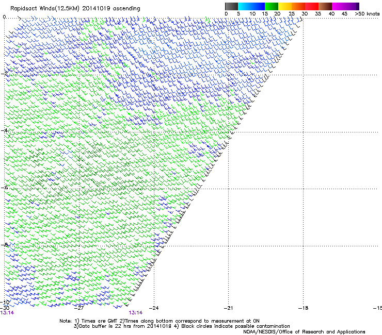Click the '-21' longitude axis label
This screenshot has height=335, width=382.
pyautogui.click(x=228, y=308)
